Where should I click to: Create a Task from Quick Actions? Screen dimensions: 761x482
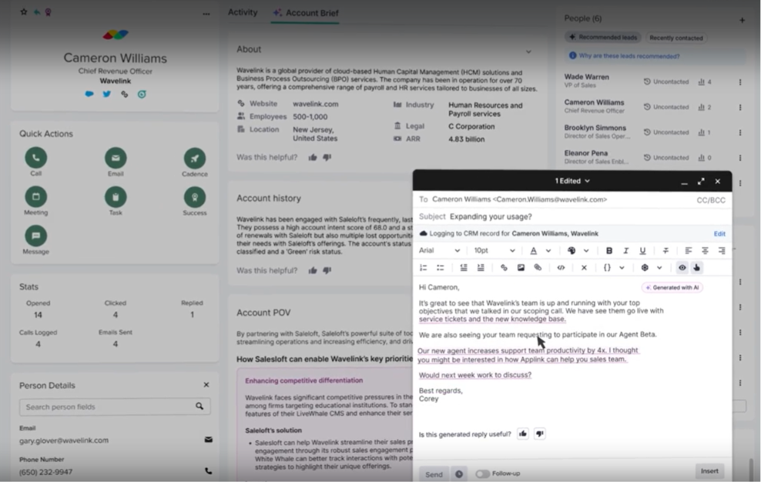click(x=116, y=196)
